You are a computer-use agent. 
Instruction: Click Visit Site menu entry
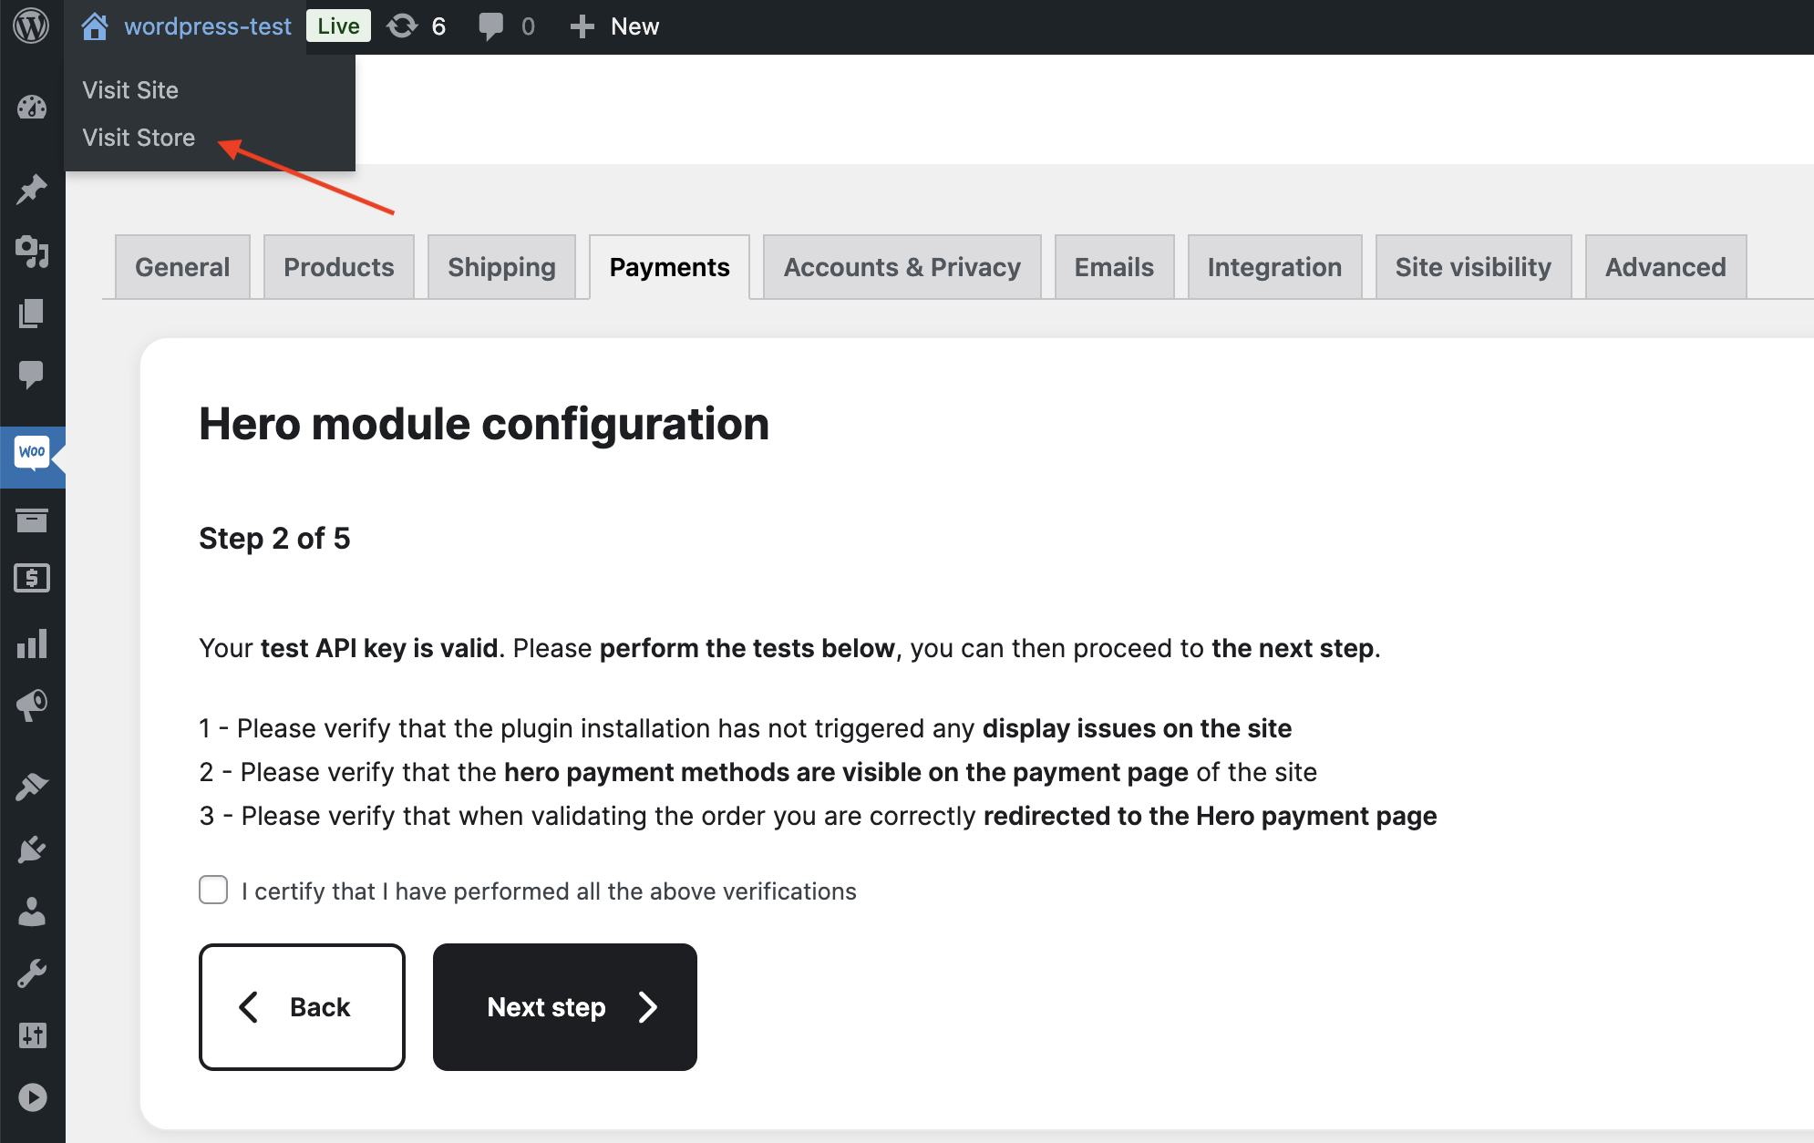pos(130,90)
